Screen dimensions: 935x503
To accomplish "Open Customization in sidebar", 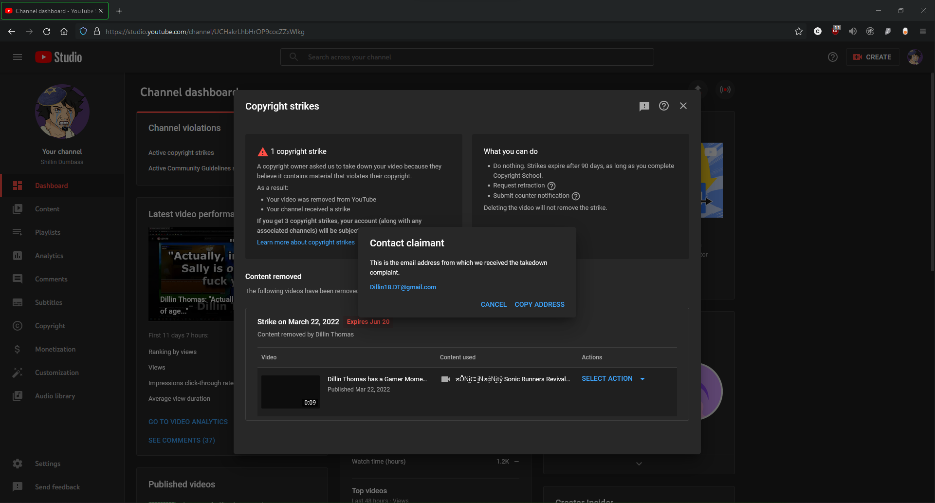I will [x=62, y=373].
